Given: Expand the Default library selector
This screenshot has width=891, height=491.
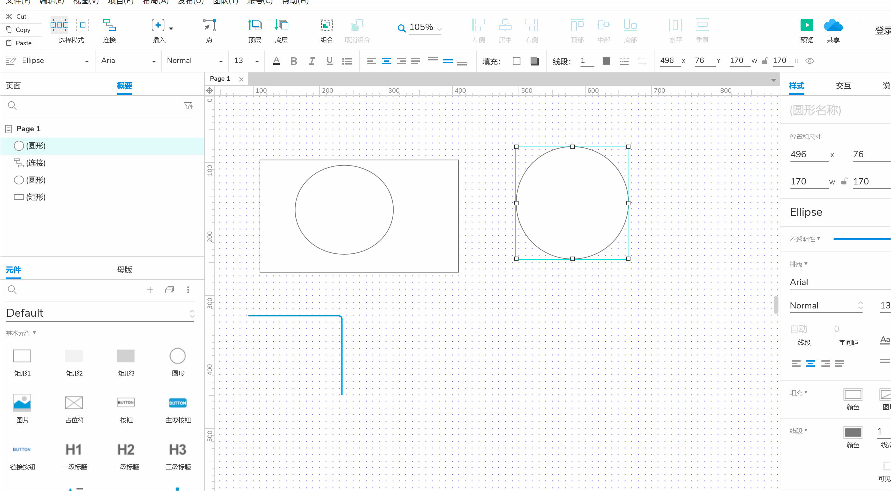Looking at the screenshot, I should [x=192, y=314].
